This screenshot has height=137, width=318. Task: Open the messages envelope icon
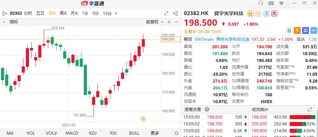click(x=271, y=3)
